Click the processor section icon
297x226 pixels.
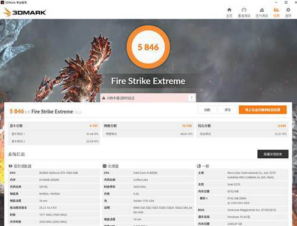pos(105,166)
